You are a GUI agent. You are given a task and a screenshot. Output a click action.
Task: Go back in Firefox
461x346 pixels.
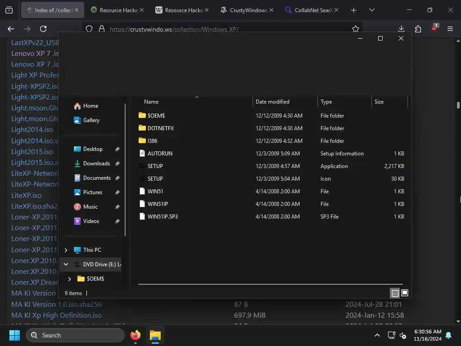(11, 29)
